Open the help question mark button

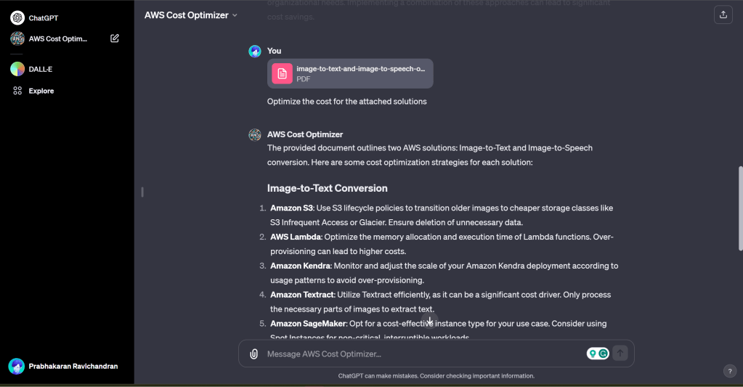point(730,371)
